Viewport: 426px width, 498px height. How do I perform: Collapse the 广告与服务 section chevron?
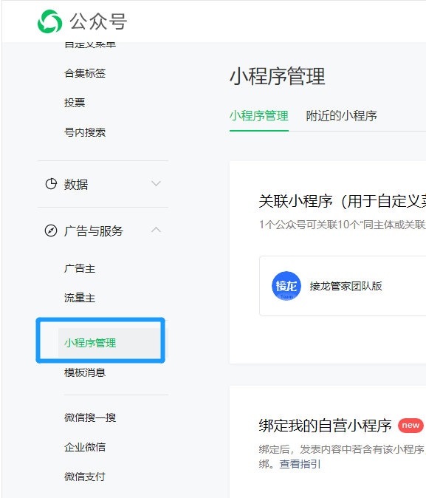pos(156,230)
